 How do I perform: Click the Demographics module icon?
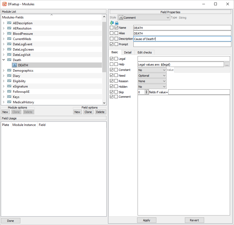coord(9,70)
